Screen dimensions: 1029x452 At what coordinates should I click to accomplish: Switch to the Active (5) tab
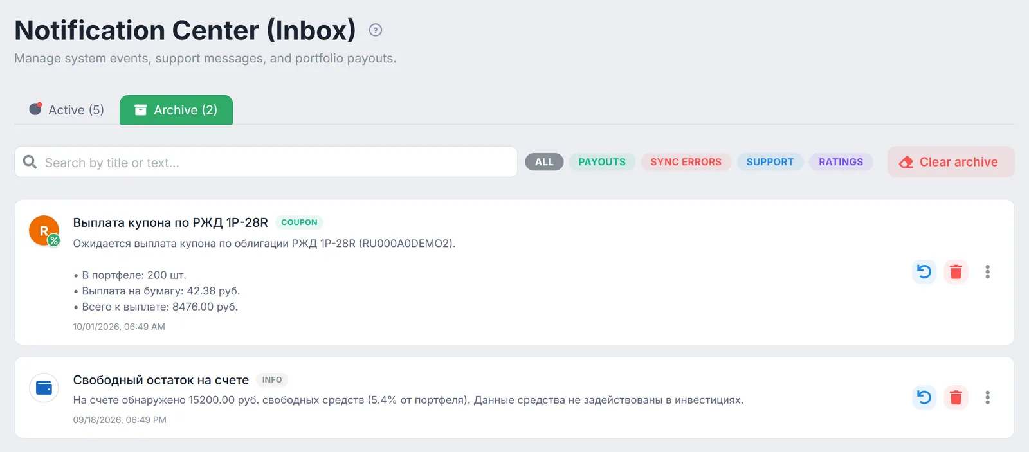(66, 110)
